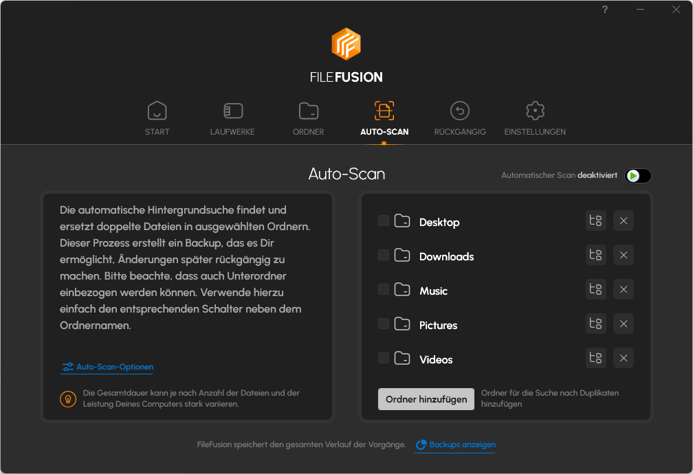Click the lightbulb hint icon

coord(67,398)
